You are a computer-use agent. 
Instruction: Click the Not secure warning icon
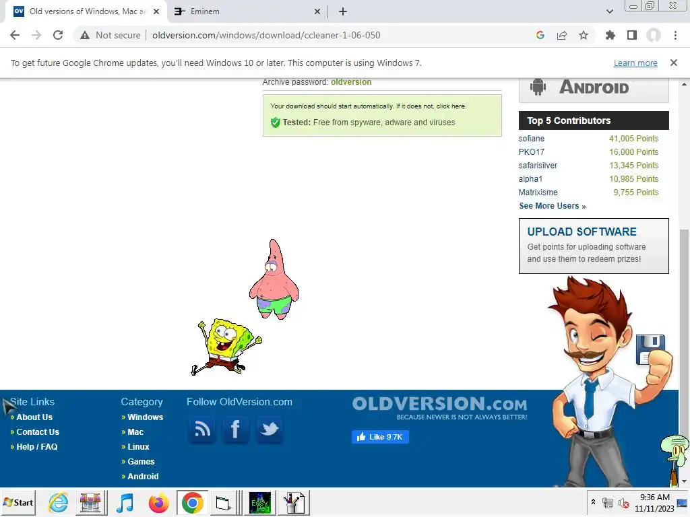tap(85, 35)
